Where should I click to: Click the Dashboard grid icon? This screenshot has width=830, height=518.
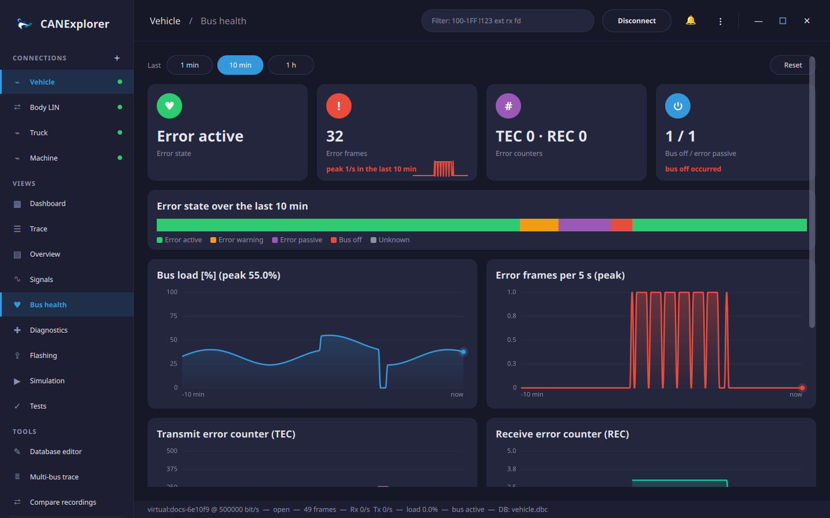17,204
